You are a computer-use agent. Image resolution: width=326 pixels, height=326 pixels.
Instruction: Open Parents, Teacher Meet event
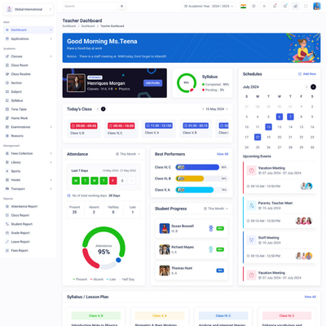pyautogui.click(x=280, y=213)
